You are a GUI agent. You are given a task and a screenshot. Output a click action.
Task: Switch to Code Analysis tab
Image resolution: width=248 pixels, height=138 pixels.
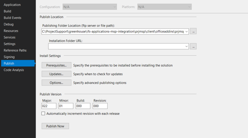[x=14, y=70]
